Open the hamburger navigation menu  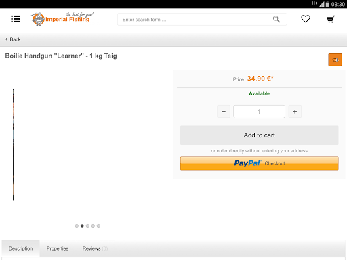(16, 19)
